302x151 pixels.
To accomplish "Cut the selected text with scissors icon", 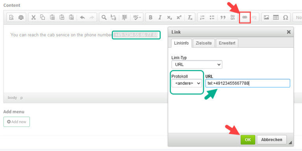I will 33,18.
